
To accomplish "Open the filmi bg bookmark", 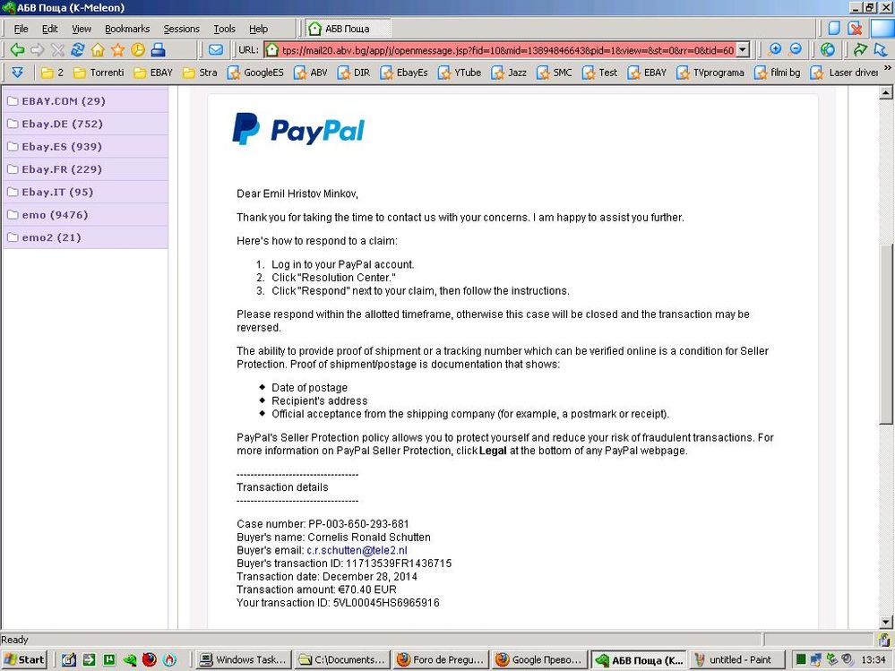I will (778, 73).
